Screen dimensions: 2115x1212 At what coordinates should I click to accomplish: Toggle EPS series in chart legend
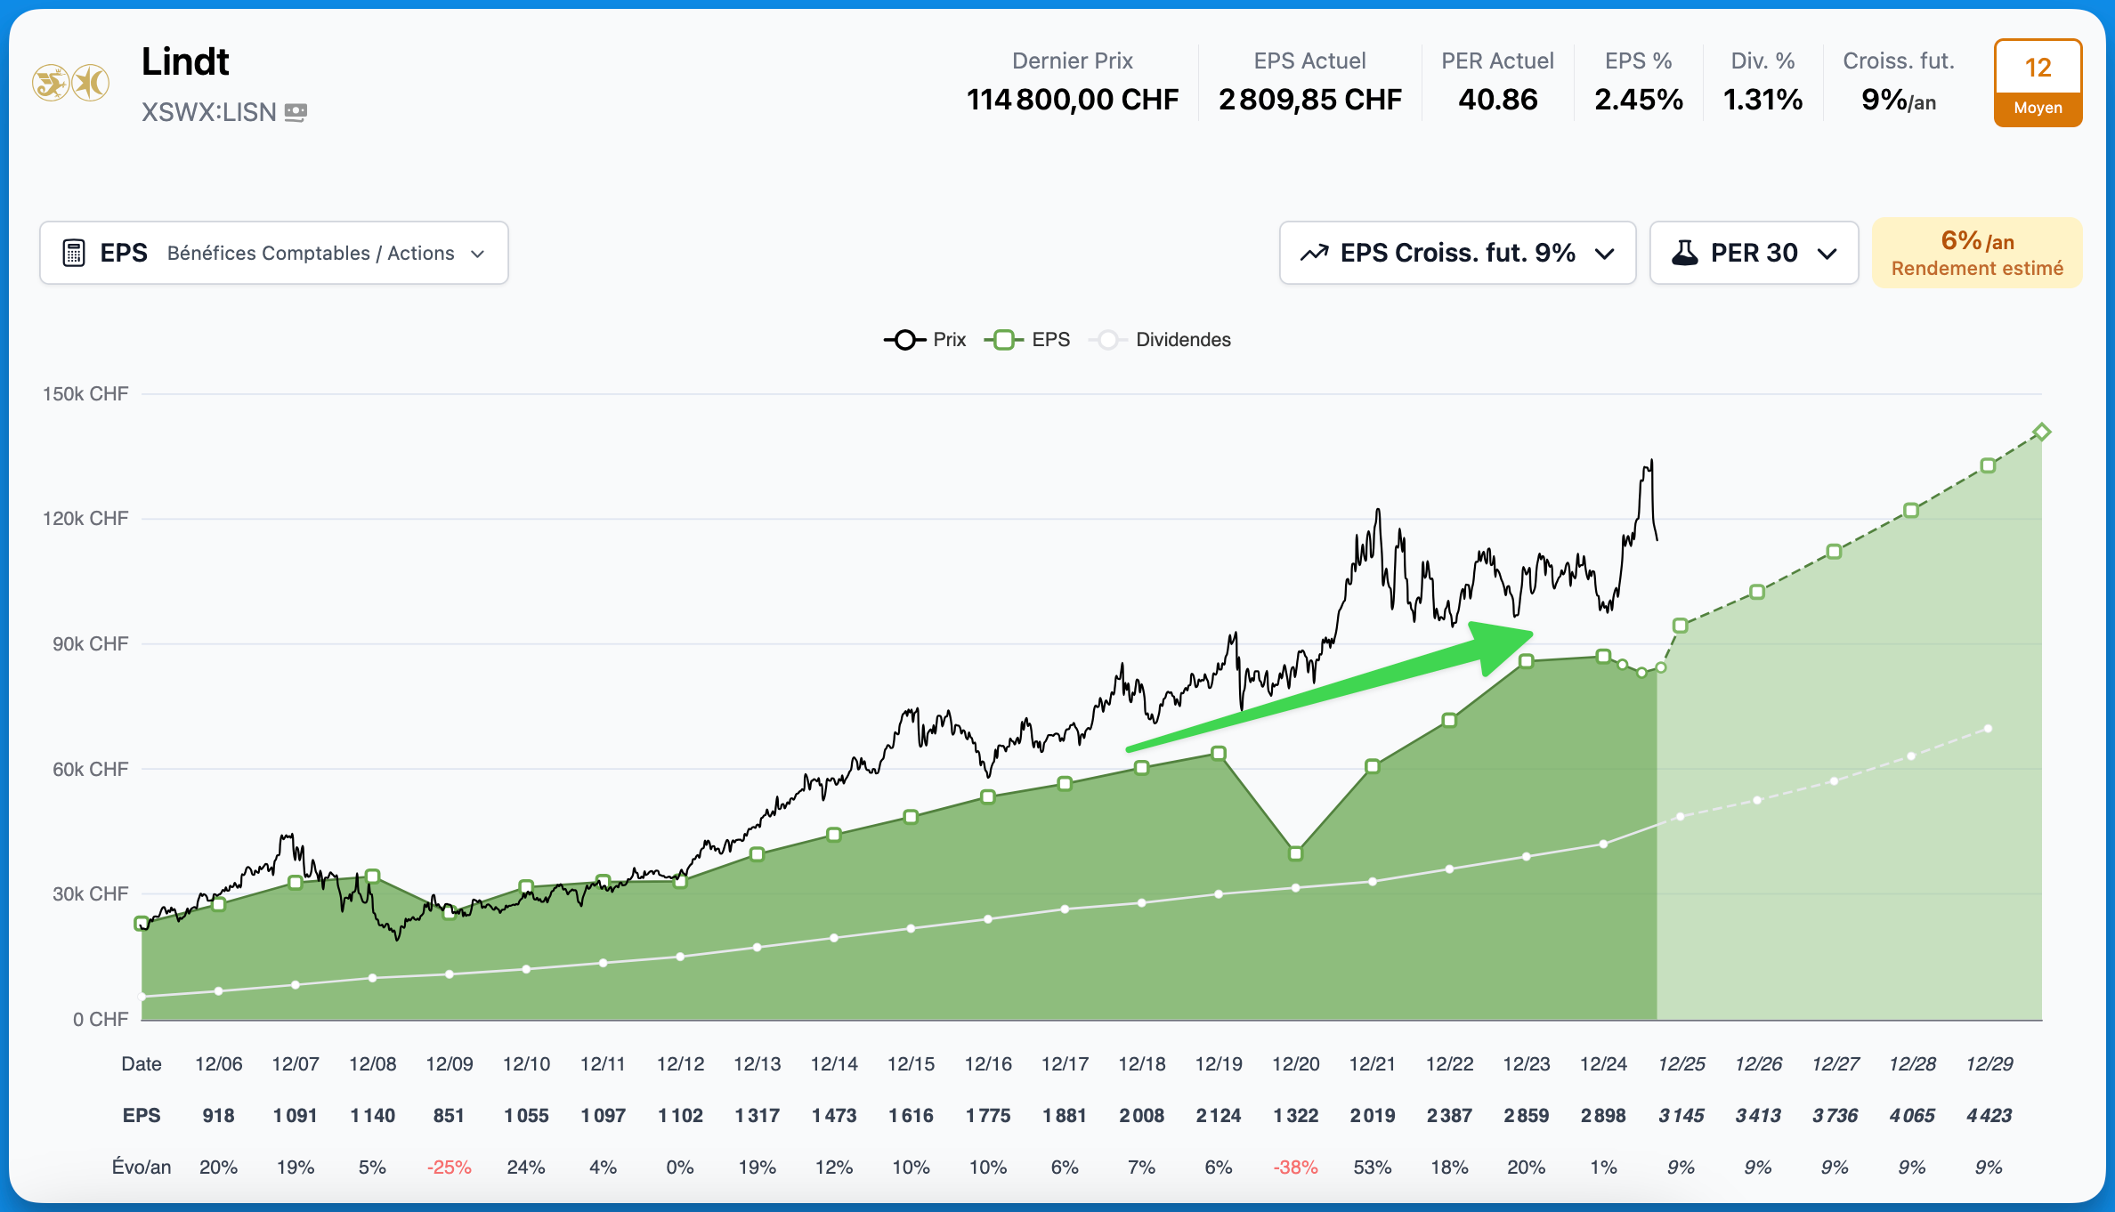pyautogui.click(x=1028, y=340)
